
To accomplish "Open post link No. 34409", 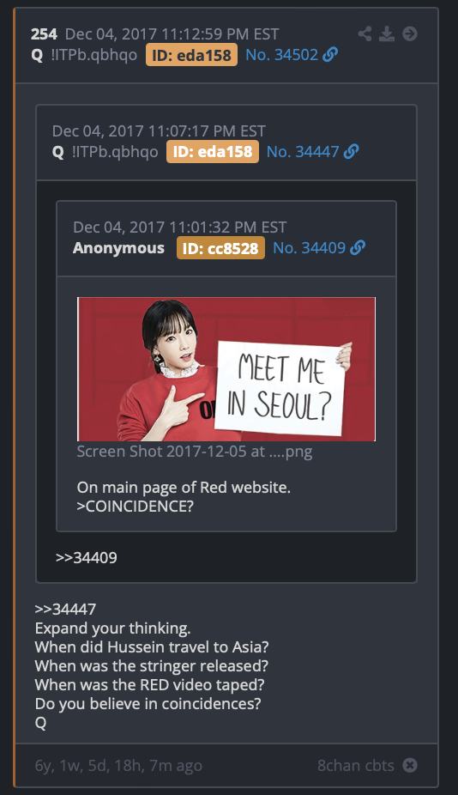I will point(309,247).
